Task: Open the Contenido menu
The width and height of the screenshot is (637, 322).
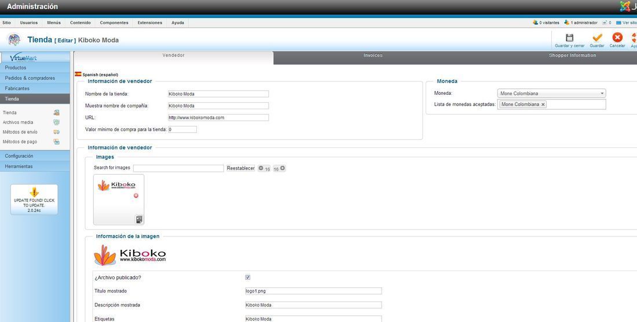Action: (80, 23)
